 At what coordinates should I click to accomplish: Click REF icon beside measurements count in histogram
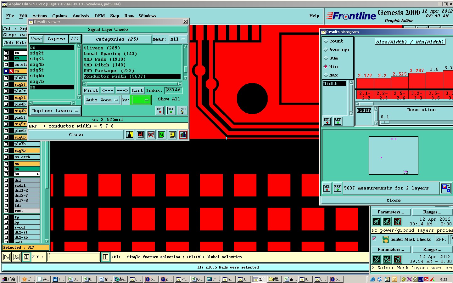tap(338, 188)
